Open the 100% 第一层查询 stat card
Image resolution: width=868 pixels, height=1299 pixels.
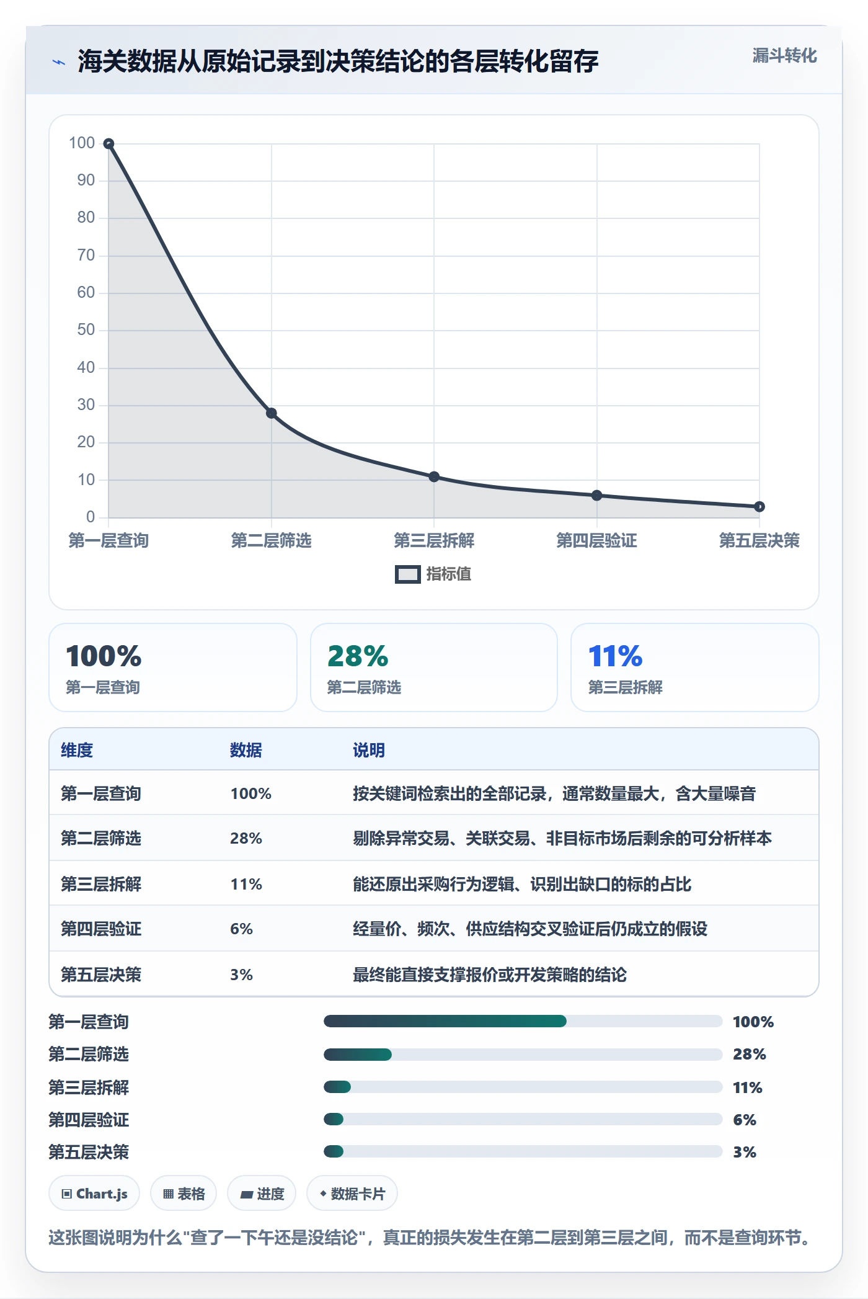click(173, 667)
